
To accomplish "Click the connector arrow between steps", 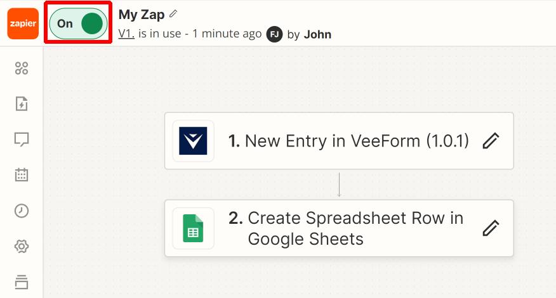I will coord(339,185).
